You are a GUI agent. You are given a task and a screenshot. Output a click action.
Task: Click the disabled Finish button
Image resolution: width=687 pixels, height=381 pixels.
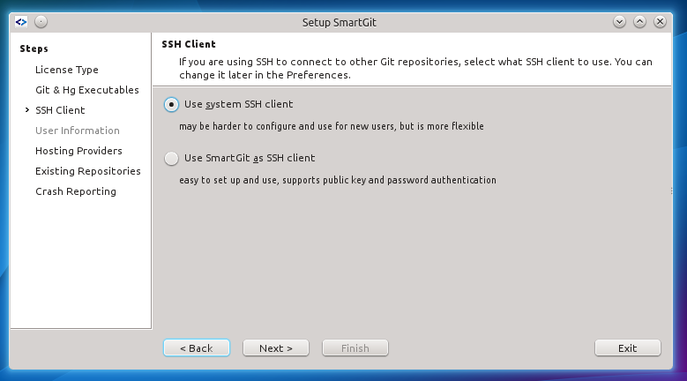tap(355, 348)
